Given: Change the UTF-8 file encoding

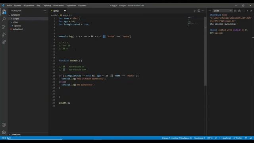Looking at the screenshot, I should (x=210, y=138).
